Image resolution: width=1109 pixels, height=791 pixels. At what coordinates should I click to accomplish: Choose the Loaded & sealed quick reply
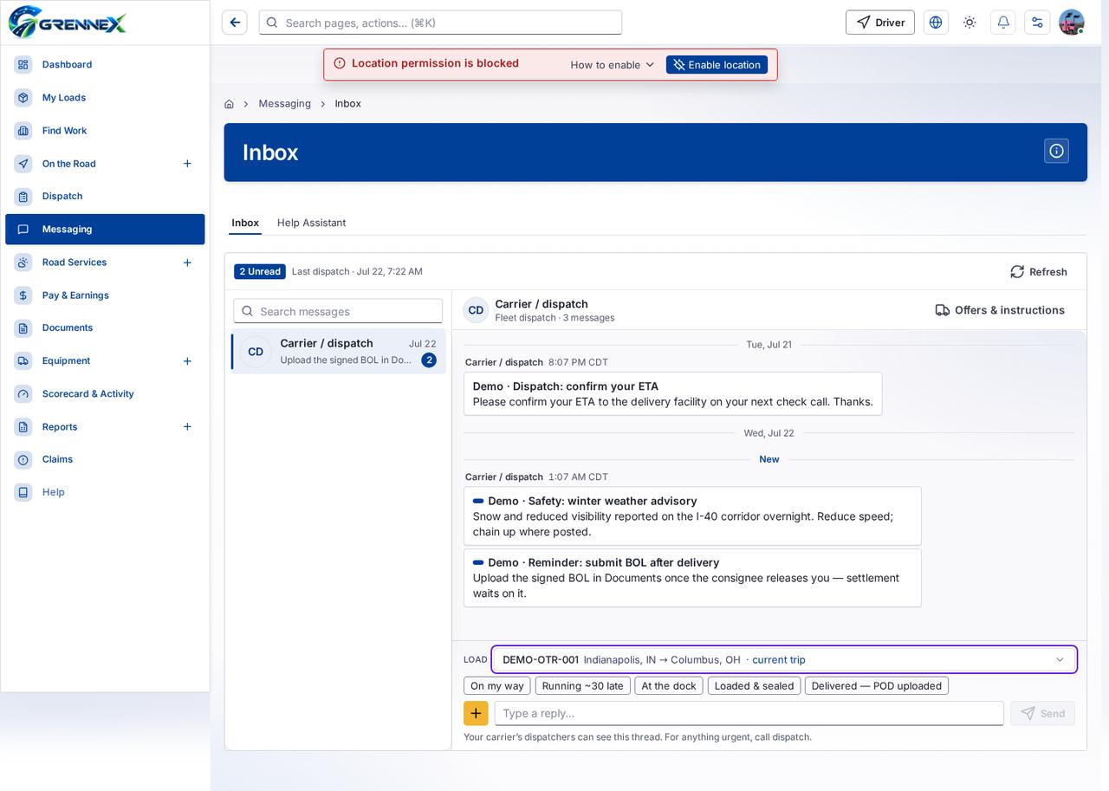(x=754, y=686)
